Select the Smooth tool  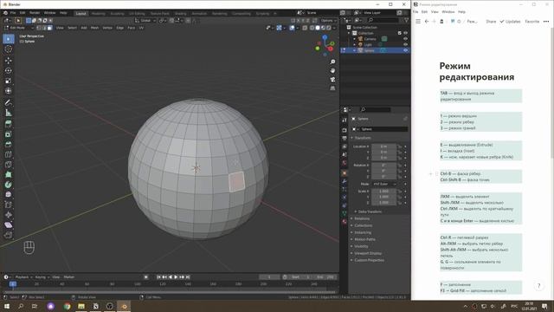click(x=9, y=194)
